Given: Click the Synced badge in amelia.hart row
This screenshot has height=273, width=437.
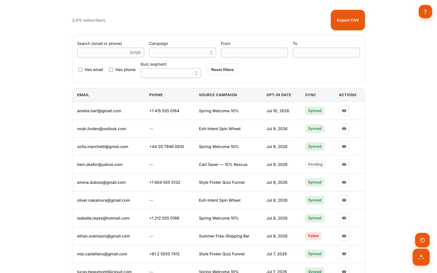Looking at the screenshot, I should coord(315,111).
